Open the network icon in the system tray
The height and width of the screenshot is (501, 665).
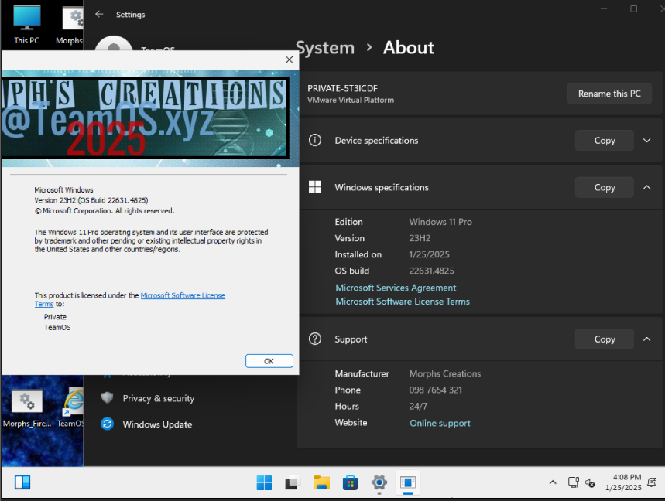[x=574, y=482]
